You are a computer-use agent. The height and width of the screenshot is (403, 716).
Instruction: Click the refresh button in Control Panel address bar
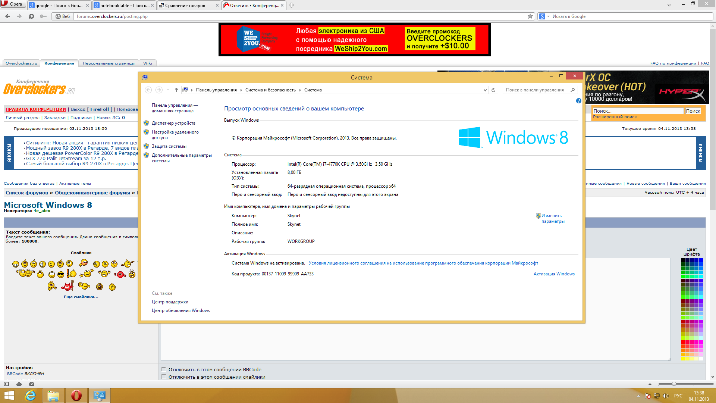[493, 90]
